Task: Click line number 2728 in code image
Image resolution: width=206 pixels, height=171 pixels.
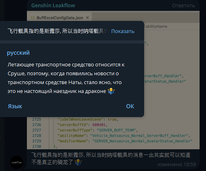Action: [x=37, y=136]
